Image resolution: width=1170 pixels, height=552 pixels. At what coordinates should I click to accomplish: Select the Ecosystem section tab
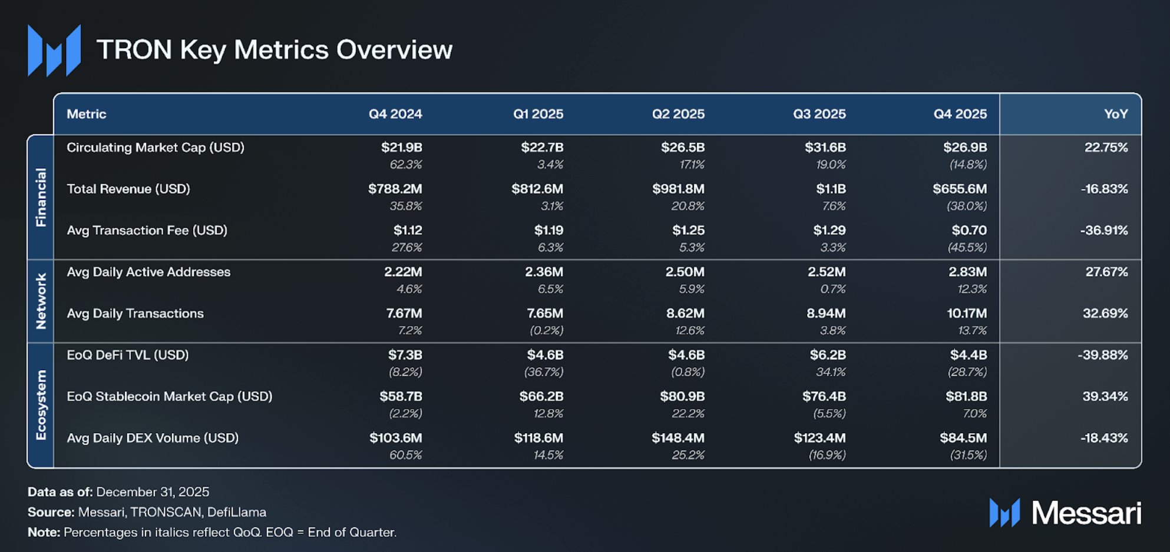[x=41, y=405]
